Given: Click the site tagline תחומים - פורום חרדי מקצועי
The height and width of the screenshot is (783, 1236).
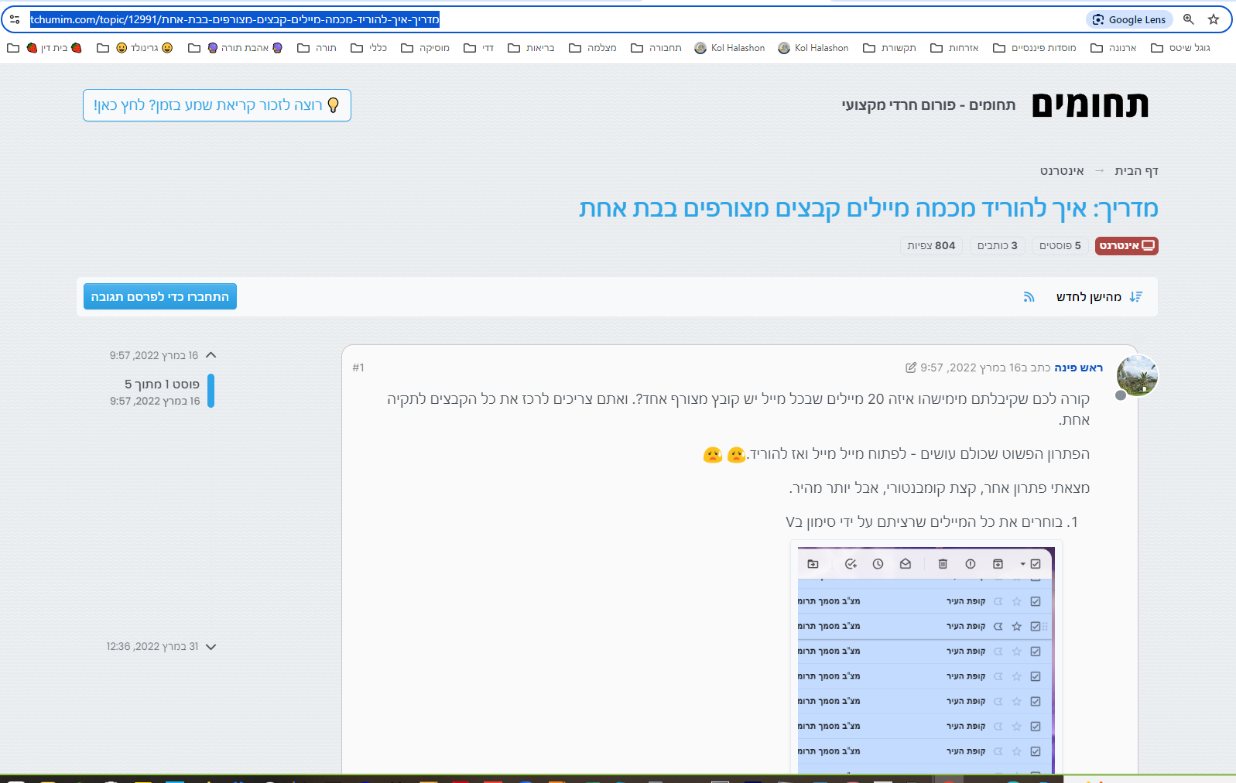Looking at the screenshot, I should point(929,105).
